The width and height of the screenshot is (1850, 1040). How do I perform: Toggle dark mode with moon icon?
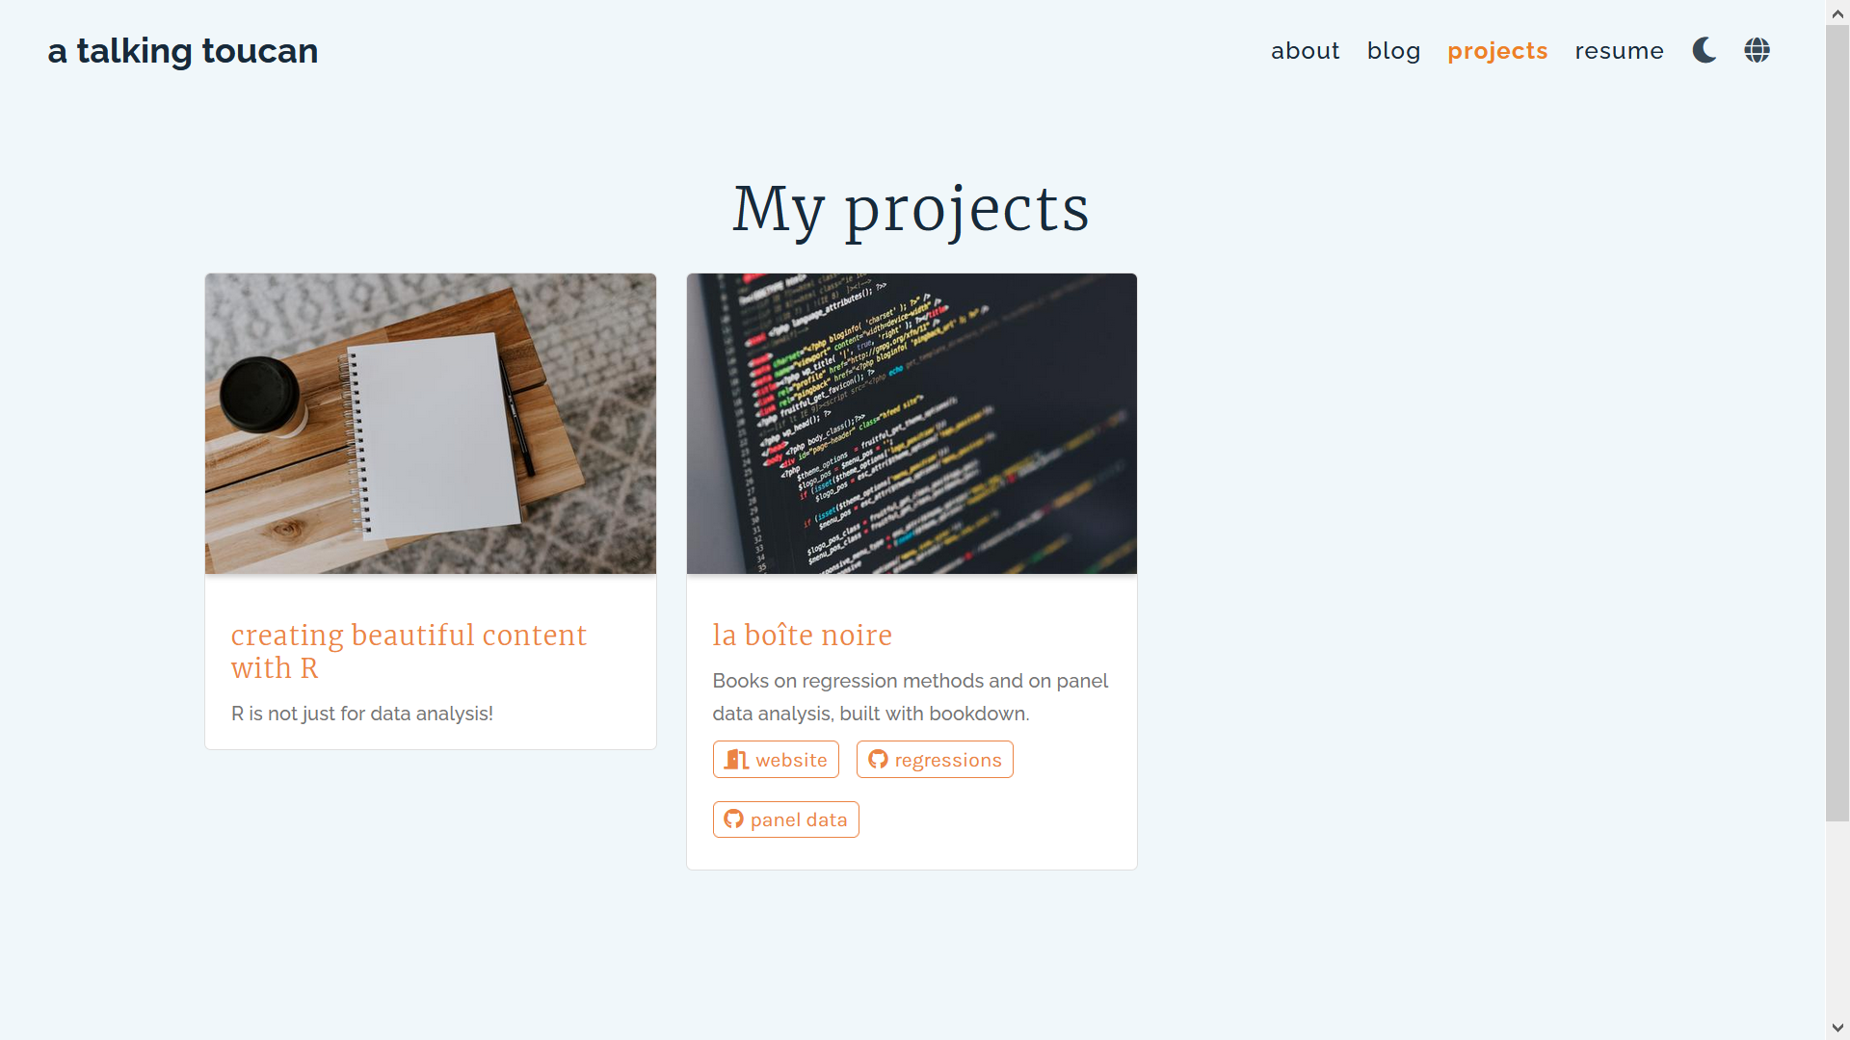[x=1705, y=51]
